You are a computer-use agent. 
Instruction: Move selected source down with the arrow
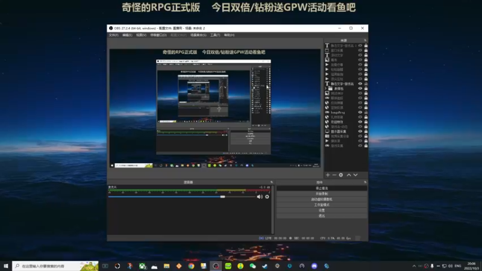355,175
